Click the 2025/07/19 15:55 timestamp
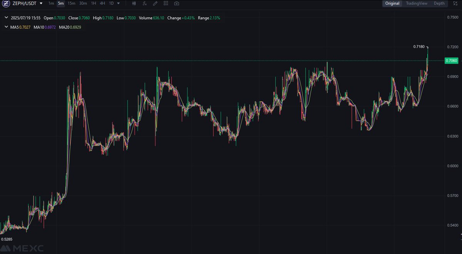Viewport: 462px width, 254px height. pyautogui.click(x=26, y=18)
